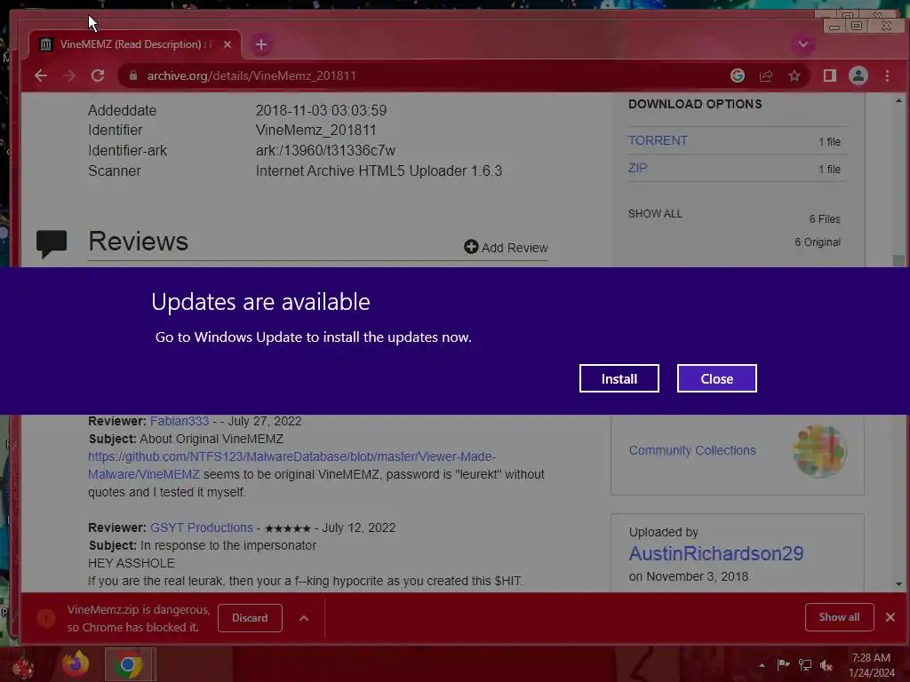The width and height of the screenshot is (910, 682).
Task: Open the Chrome profile avatar
Action: click(x=858, y=76)
